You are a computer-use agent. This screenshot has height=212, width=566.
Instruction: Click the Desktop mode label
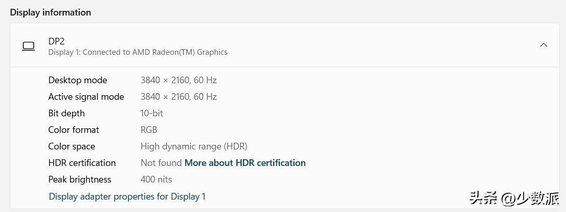click(x=78, y=80)
